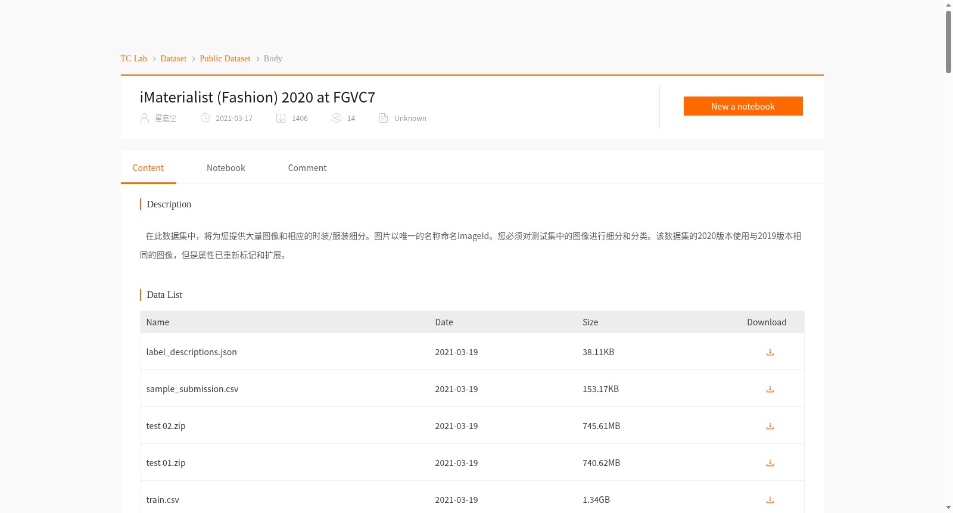Click the 1406 download count

tap(300, 119)
